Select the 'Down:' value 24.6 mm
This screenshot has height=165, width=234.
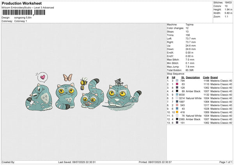[x=191, y=49]
